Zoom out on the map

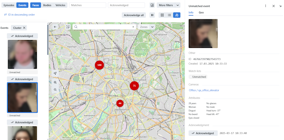pyautogui.click(x=55, y=90)
